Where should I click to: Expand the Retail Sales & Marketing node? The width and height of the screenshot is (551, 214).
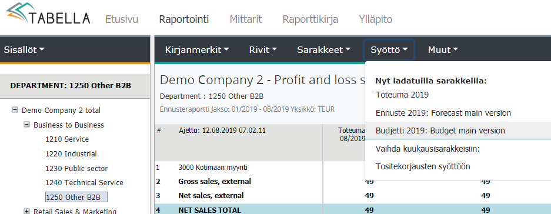26,211
